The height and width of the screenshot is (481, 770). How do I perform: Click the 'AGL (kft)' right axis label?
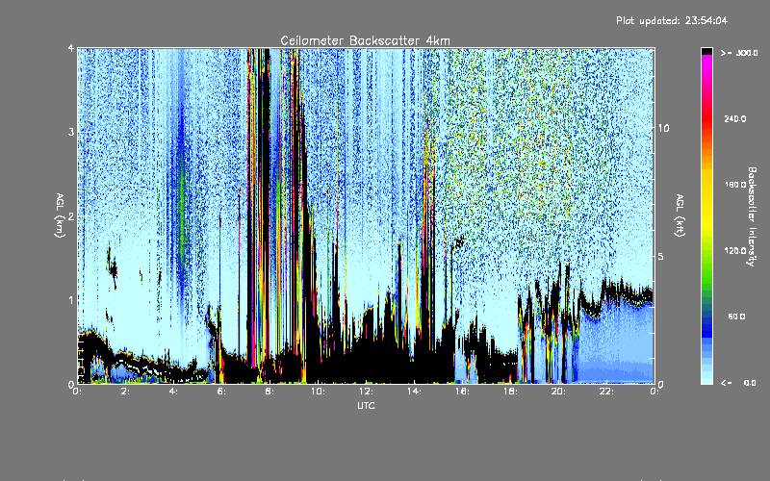point(680,215)
